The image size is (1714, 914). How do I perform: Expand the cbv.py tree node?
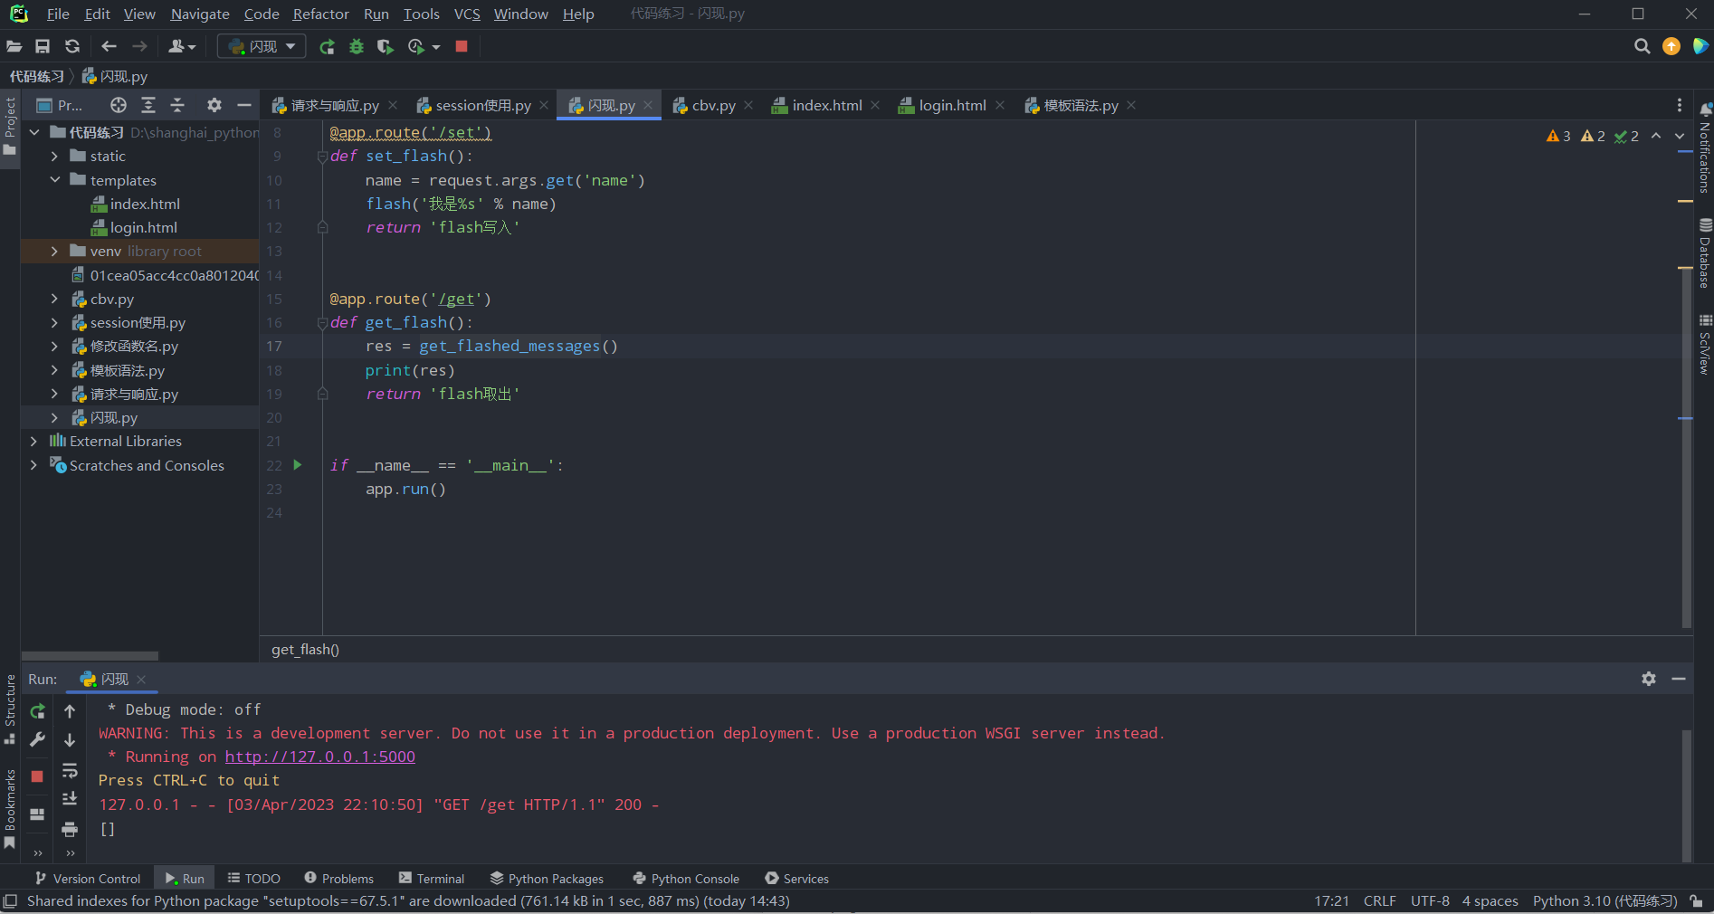click(x=54, y=299)
